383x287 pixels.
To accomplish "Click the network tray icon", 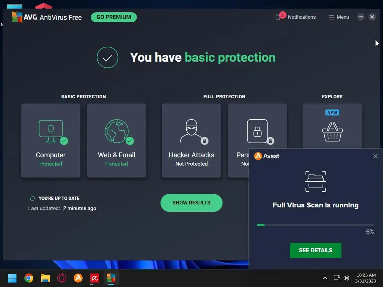I will click(337, 278).
